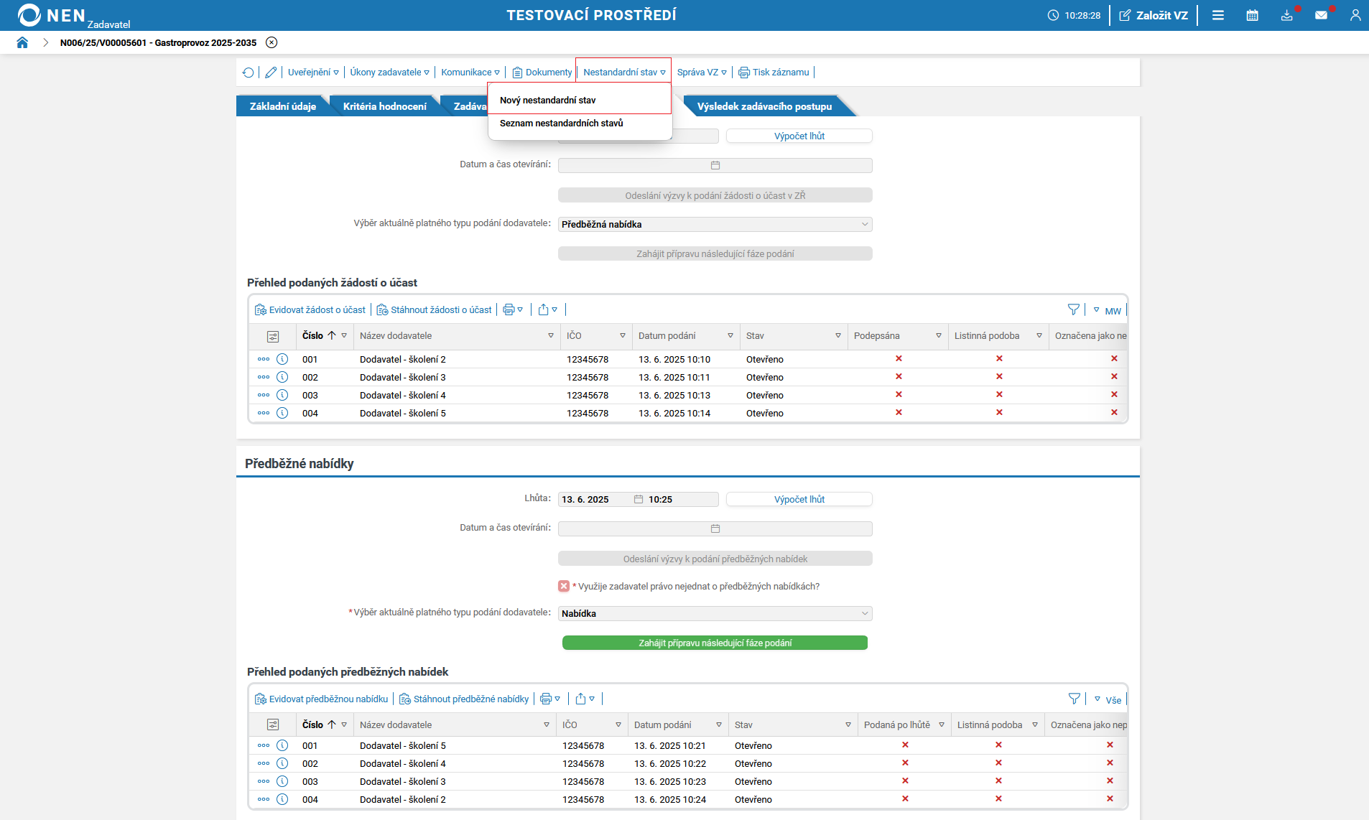Screen dimensions: 1369x820
Task: Click the refresh record icon
Action: click(249, 73)
